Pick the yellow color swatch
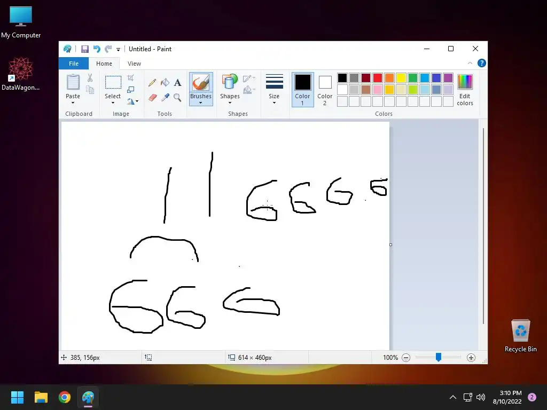This screenshot has width=547, height=410. pos(401,78)
